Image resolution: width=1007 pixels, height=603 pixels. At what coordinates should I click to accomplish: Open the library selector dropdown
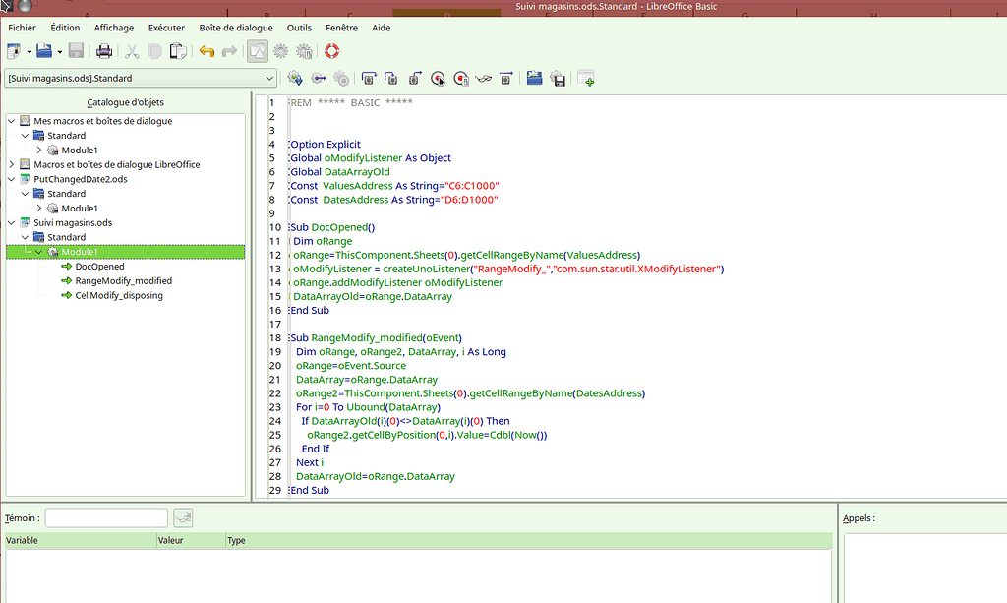[269, 78]
